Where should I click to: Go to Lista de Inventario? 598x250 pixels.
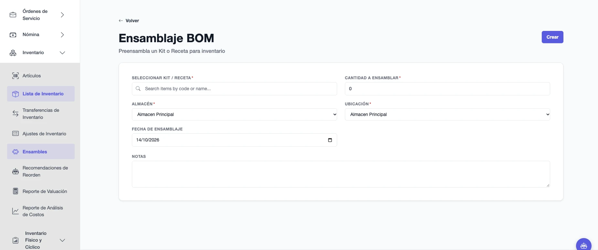coord(41,94)
